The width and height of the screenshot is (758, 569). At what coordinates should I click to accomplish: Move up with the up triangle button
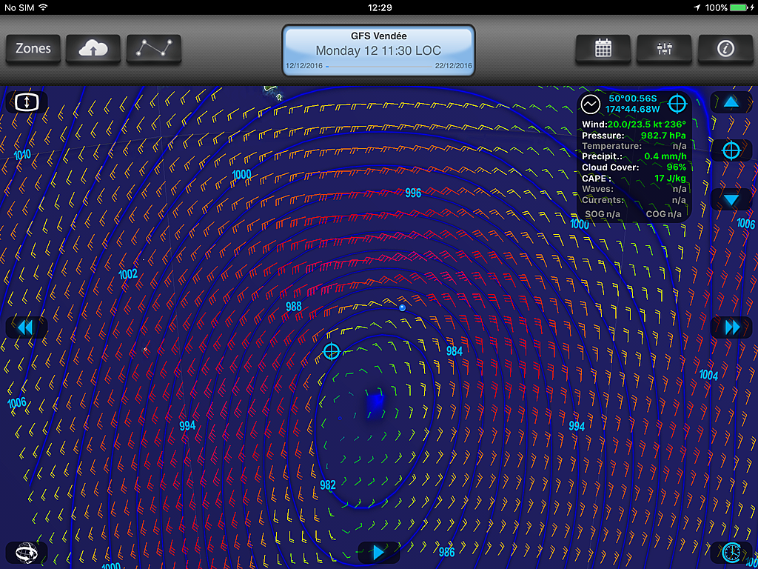(x=731, y=102)
